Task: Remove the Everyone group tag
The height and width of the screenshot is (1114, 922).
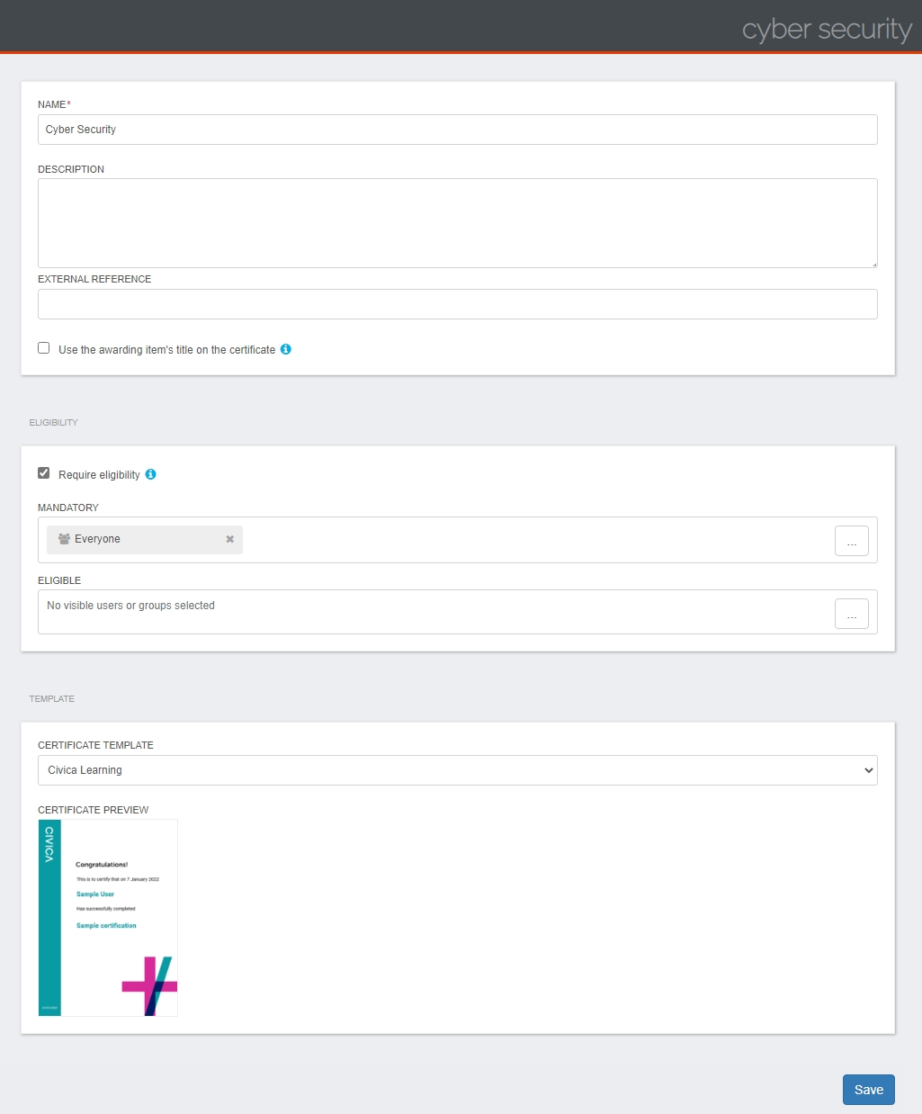Action: pyautogui.click(x=229, y=539)
